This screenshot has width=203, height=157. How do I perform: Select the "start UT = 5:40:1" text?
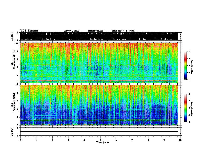[x=124, y=31]
